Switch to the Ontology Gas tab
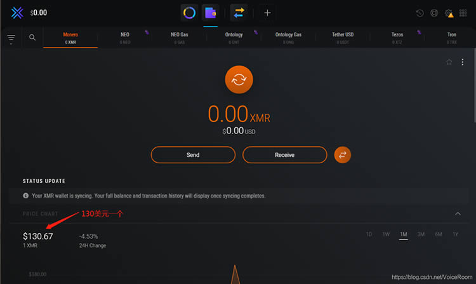The height and width of the screenshot is (284, 476). tap(288, 38)
